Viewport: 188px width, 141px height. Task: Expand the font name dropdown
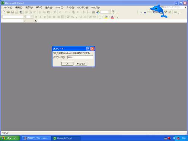[24, 17]
